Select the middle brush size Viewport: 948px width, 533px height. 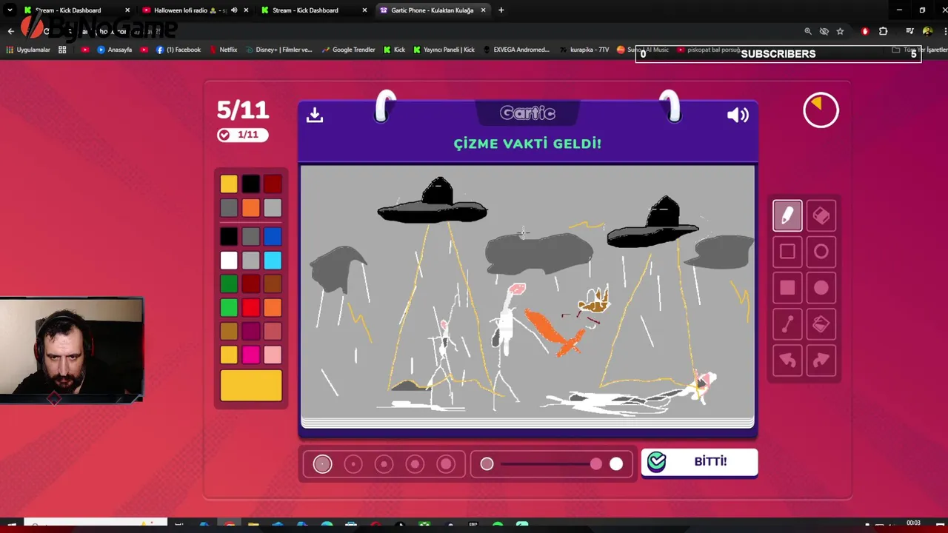pos(384,464)
